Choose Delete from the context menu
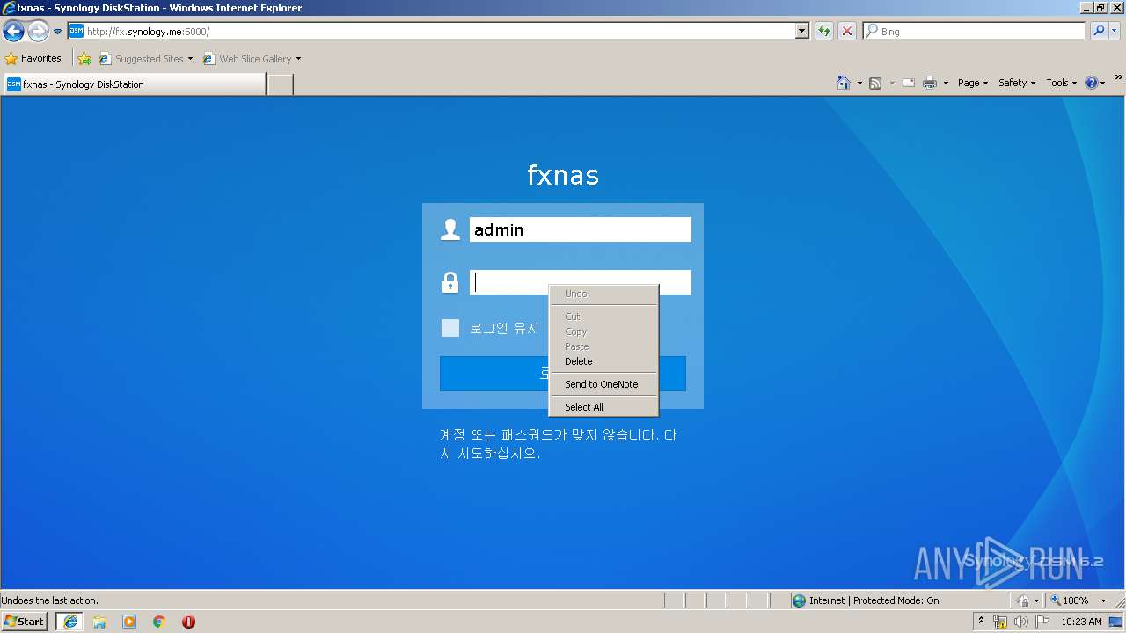Screen dimensions: 1126x633 (x=603, y=361)
